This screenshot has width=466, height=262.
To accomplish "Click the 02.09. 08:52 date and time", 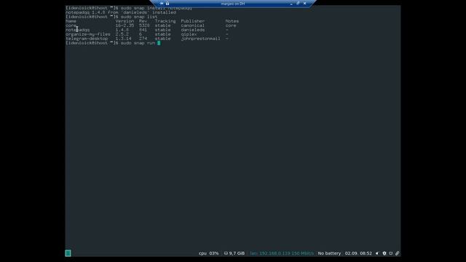I will [x=358, y=253].
